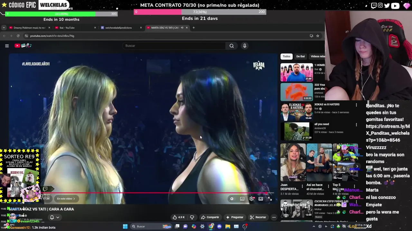Open Discord from the taskbar
The width and height of the screenshot is (412, 231).
tap(219, 227)
